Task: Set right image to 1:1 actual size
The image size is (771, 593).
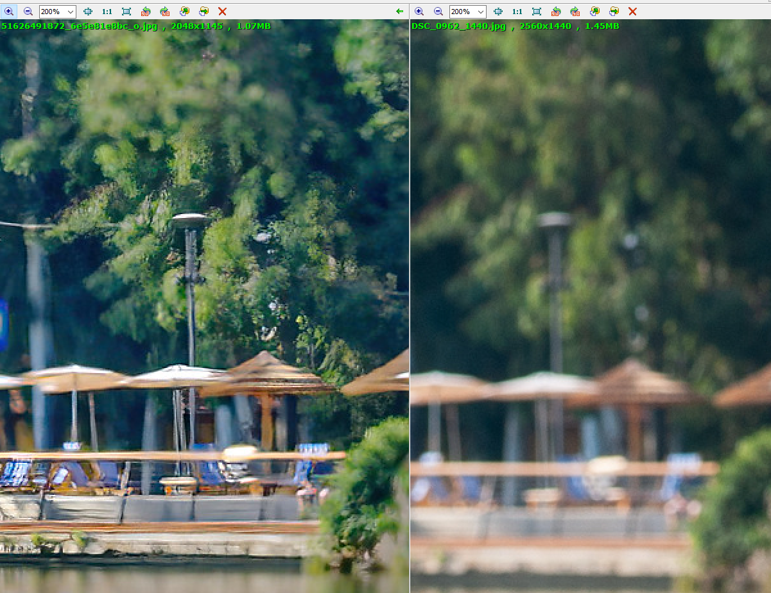Action: click(x=517, y=12)
